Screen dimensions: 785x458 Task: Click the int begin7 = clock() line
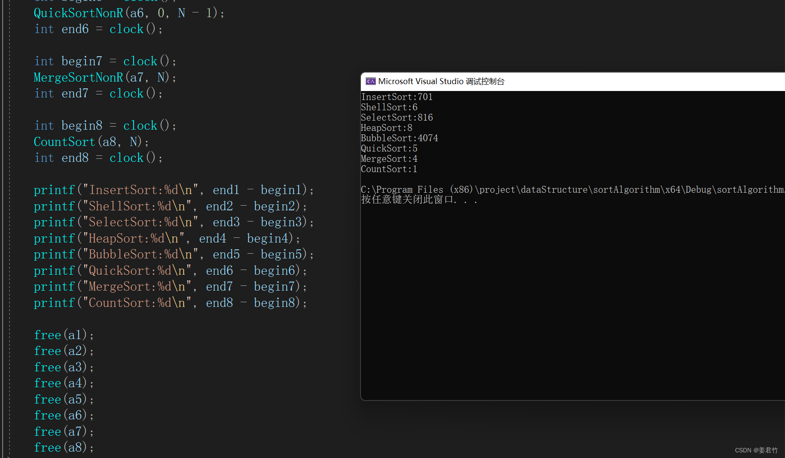pos(105,61)
